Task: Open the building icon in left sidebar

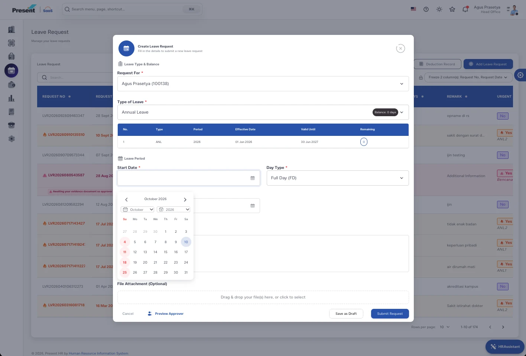Action: (x=12, y=29)
